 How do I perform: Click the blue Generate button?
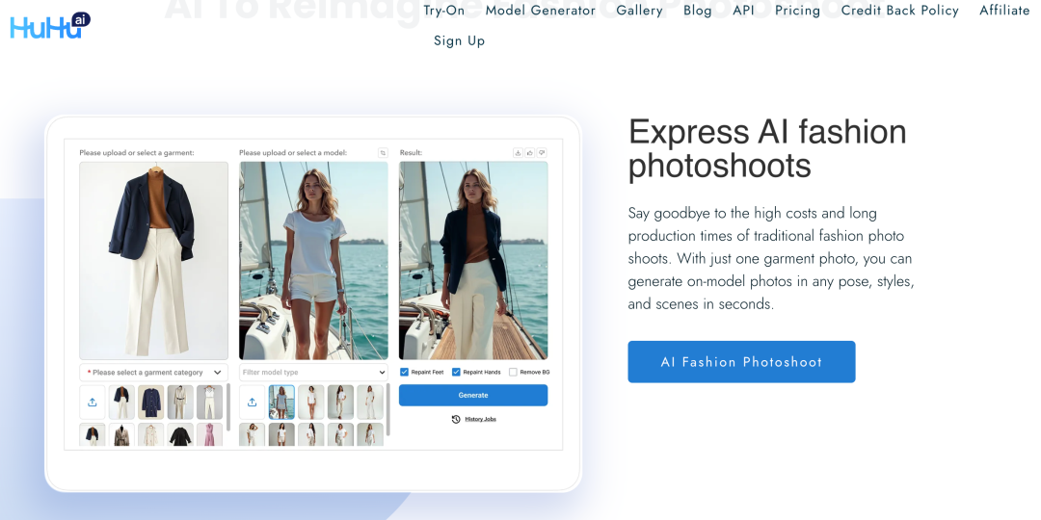[473, 396]
